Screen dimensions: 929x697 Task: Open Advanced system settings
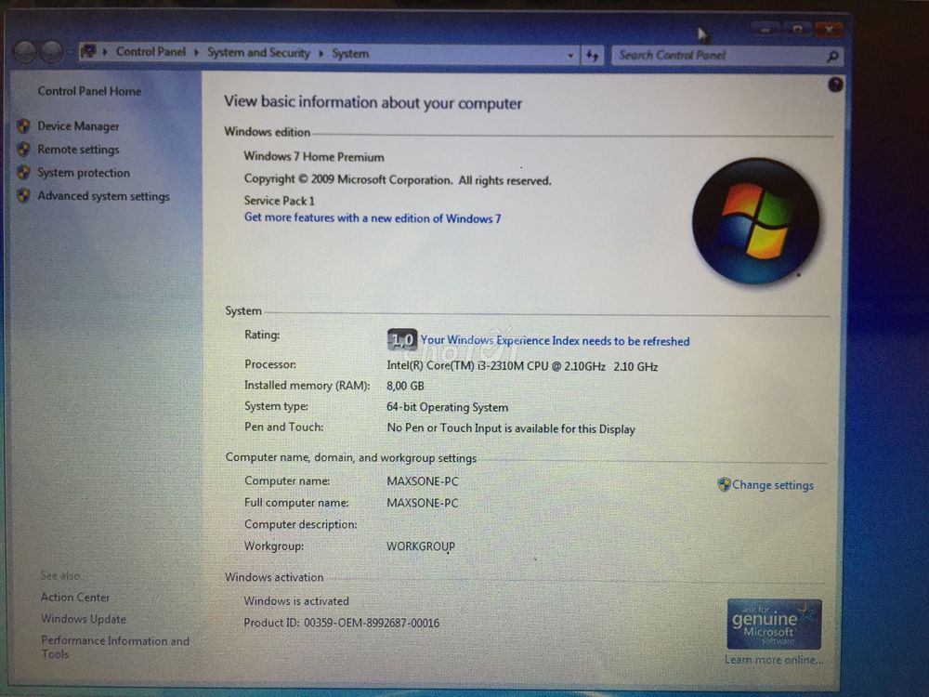point(104,196)
